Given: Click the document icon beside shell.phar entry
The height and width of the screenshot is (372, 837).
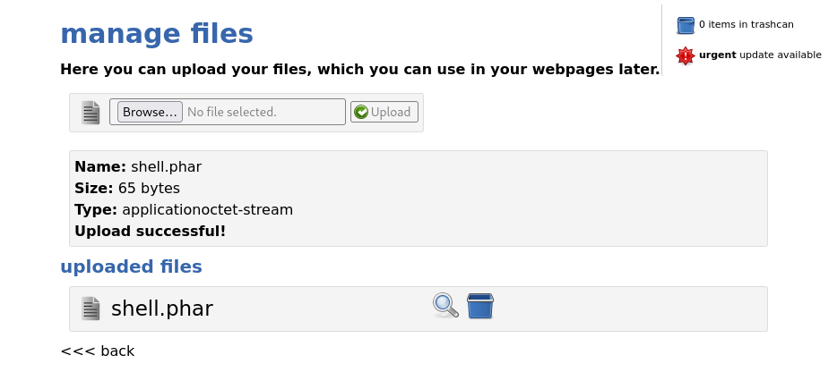Looking at the screenshot, I should 91,309.
